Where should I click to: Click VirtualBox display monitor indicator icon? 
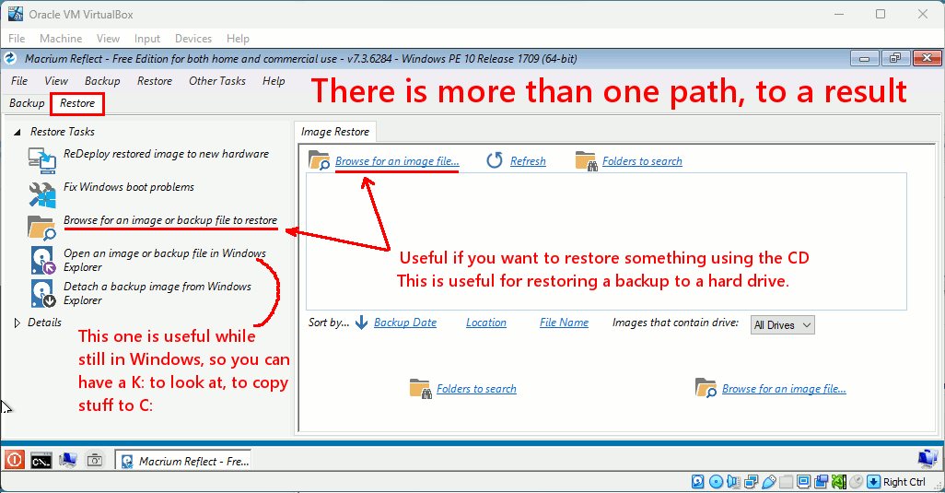coord(803,482)
